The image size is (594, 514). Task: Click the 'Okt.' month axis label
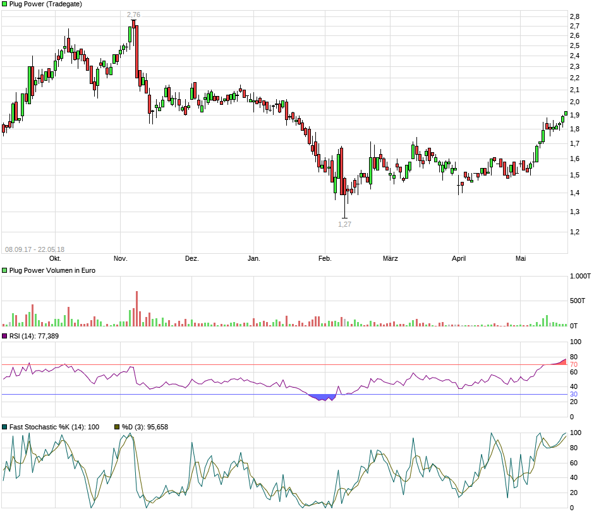pos(56,259)
